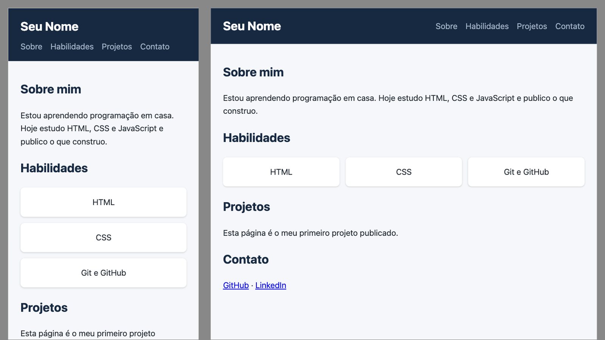Open the Habilidades nav link in the narrow mobile preview
Image resolution: width=605 pixels, height=340 pixels.
coord(72,46)
